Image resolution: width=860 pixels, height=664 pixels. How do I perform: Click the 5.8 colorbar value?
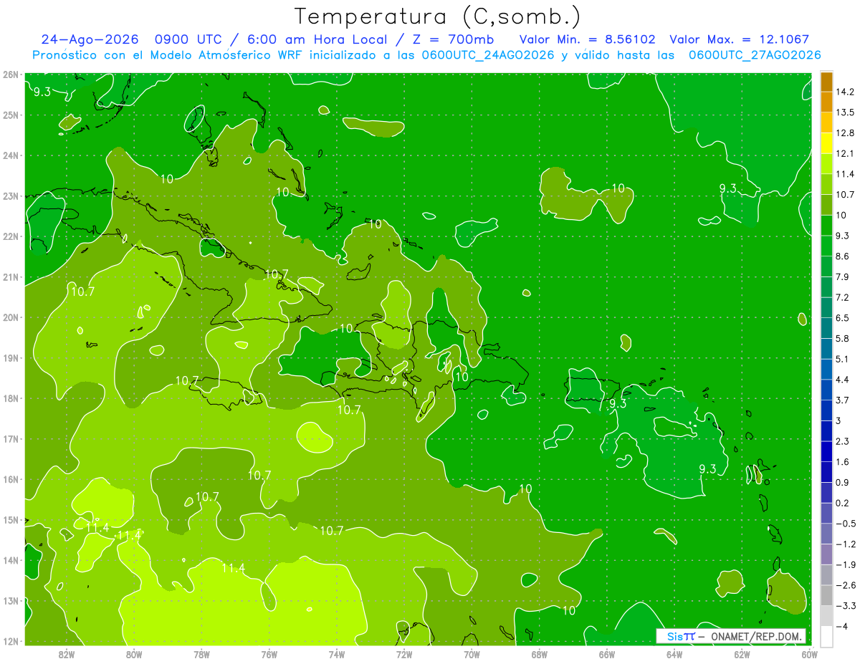(x=843, y=338)
